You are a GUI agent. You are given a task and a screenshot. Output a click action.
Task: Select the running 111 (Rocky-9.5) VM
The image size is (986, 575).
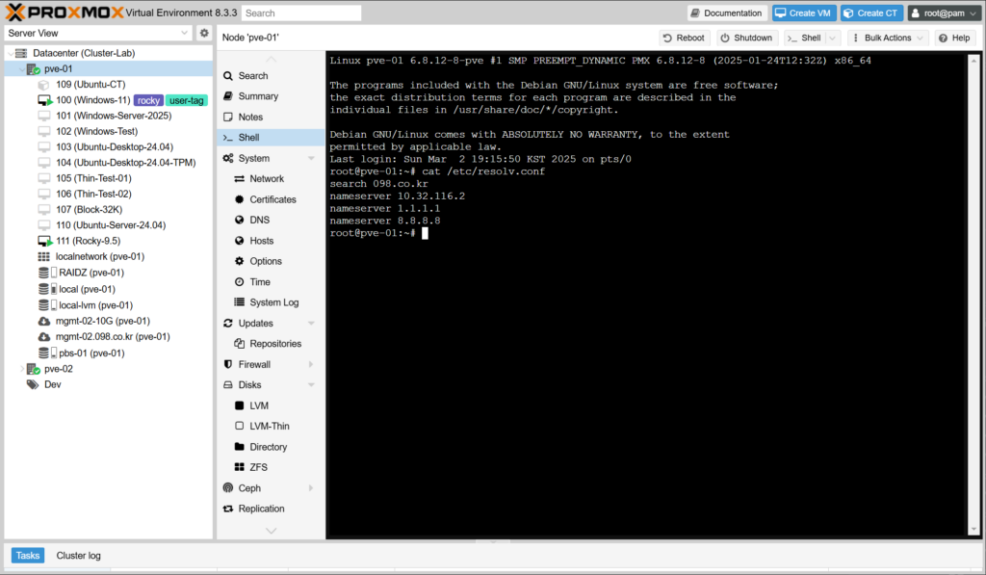point(89,241)
